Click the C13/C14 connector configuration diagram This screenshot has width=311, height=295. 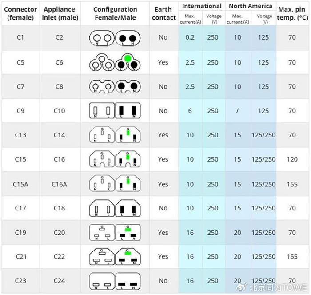115,135
